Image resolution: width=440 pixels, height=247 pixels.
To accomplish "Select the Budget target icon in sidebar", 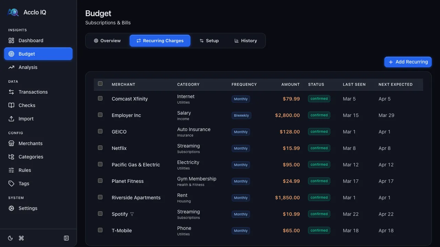I will [11, 54].
